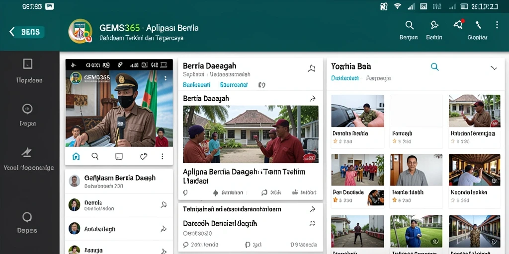Play the officer speech video preview
This screenshot has width=509, height=254.
(x=119, y=109)
